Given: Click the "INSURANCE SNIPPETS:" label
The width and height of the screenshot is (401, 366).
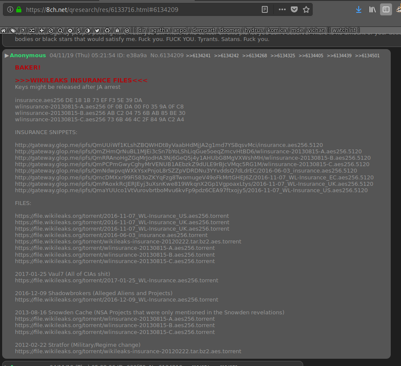Looking at the screenshot, I should 46,132.
